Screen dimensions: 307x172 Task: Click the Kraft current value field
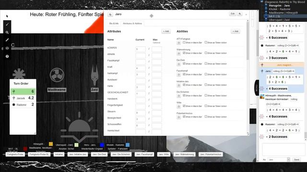click(141, 68)
